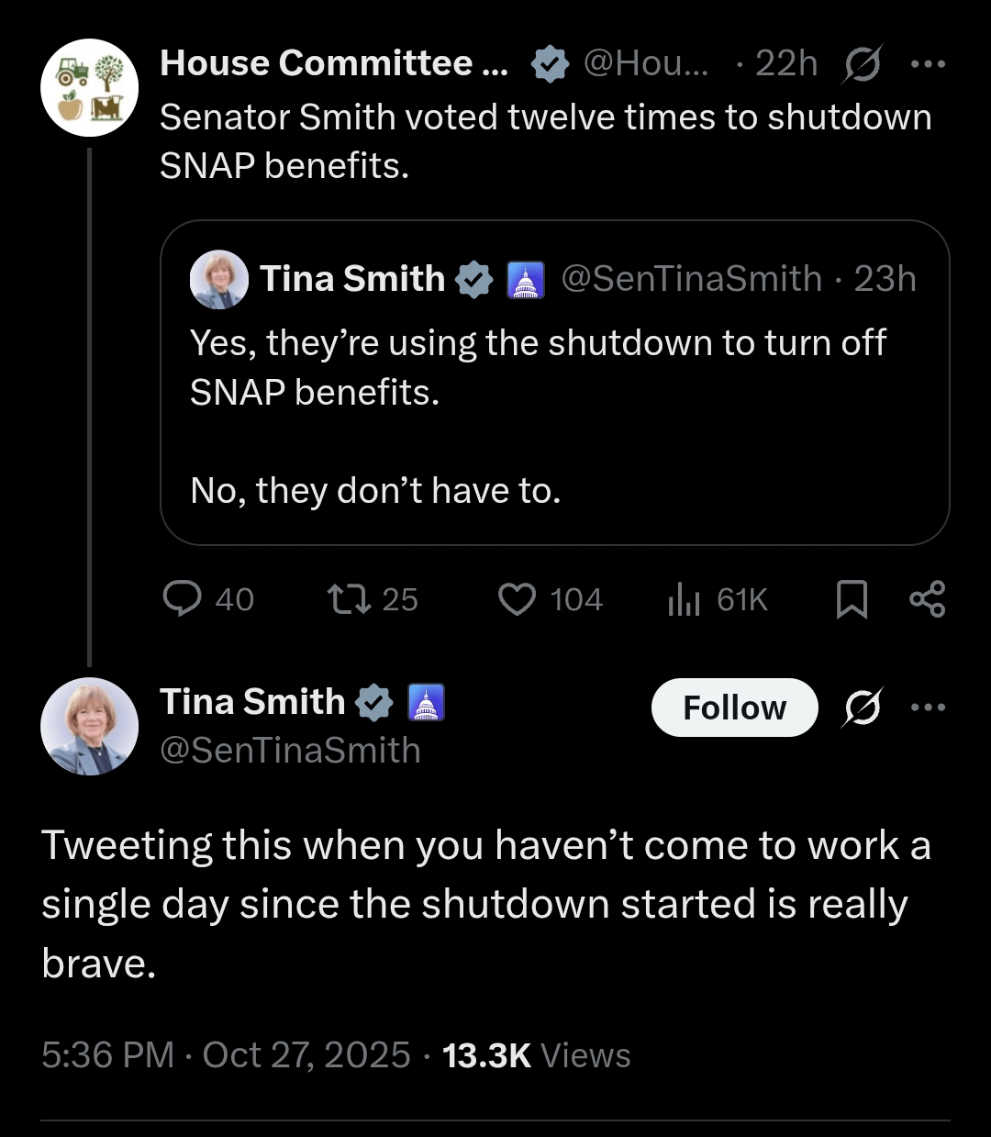Click the @SenTinaSmith handle under the name
Viewport: 991px width, 1137px height.
pyautogui.click(x=290, y=751)
